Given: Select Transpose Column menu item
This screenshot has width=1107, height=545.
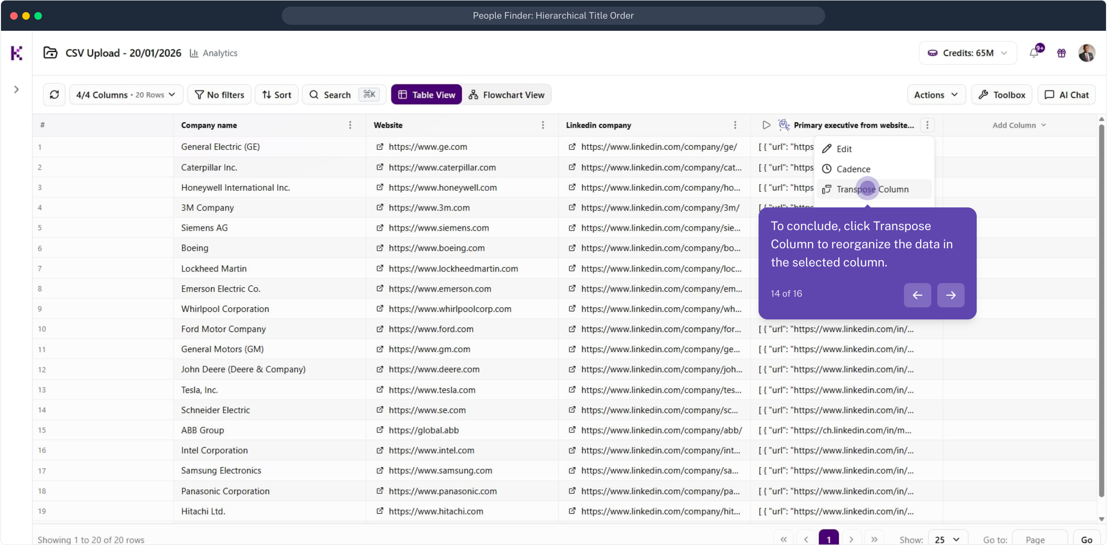Looking at the screenshot, I should (x=874, y=189).
